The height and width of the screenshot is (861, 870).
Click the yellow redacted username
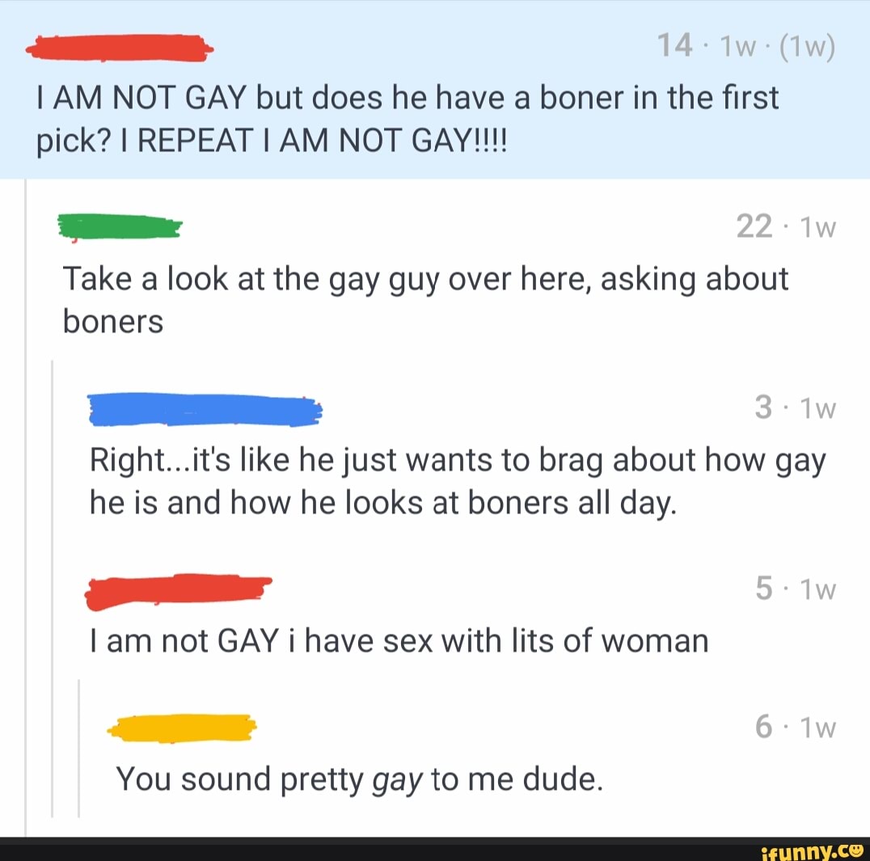pyautogui.click(x=181, y=728)
